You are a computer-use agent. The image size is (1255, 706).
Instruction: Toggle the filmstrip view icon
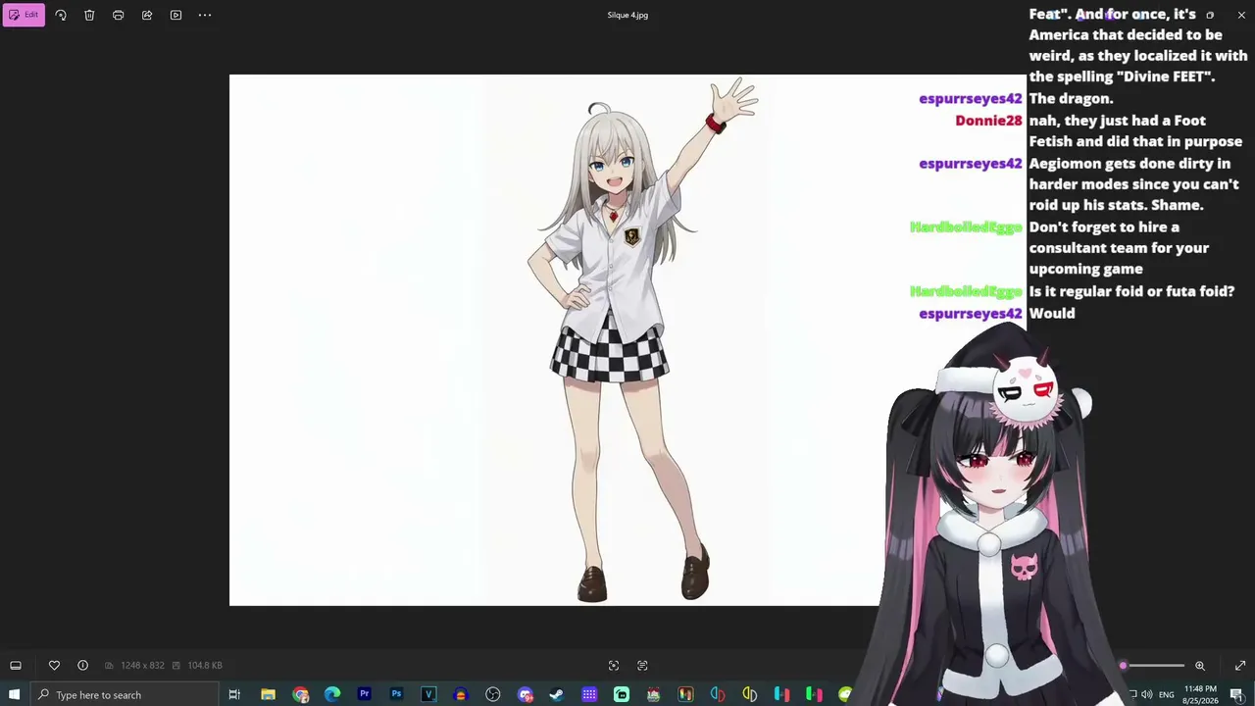(16, 665)
